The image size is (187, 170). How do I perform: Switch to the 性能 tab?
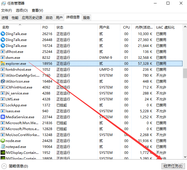point(15,18)
